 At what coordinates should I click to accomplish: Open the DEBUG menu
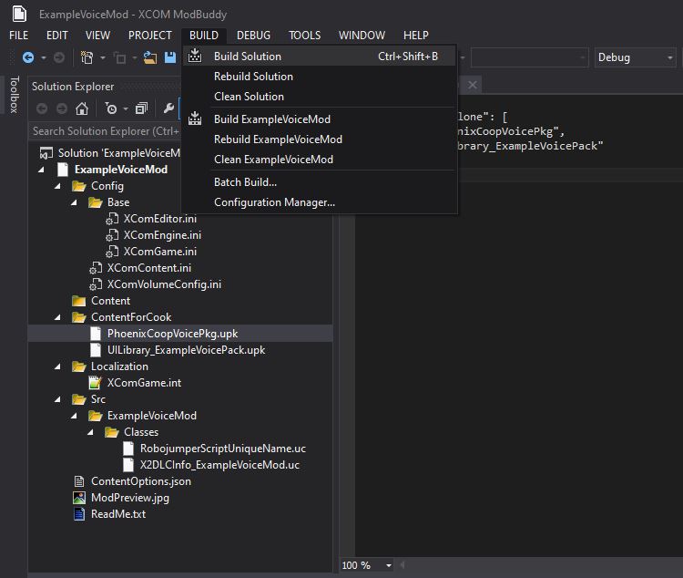(253, 36)
